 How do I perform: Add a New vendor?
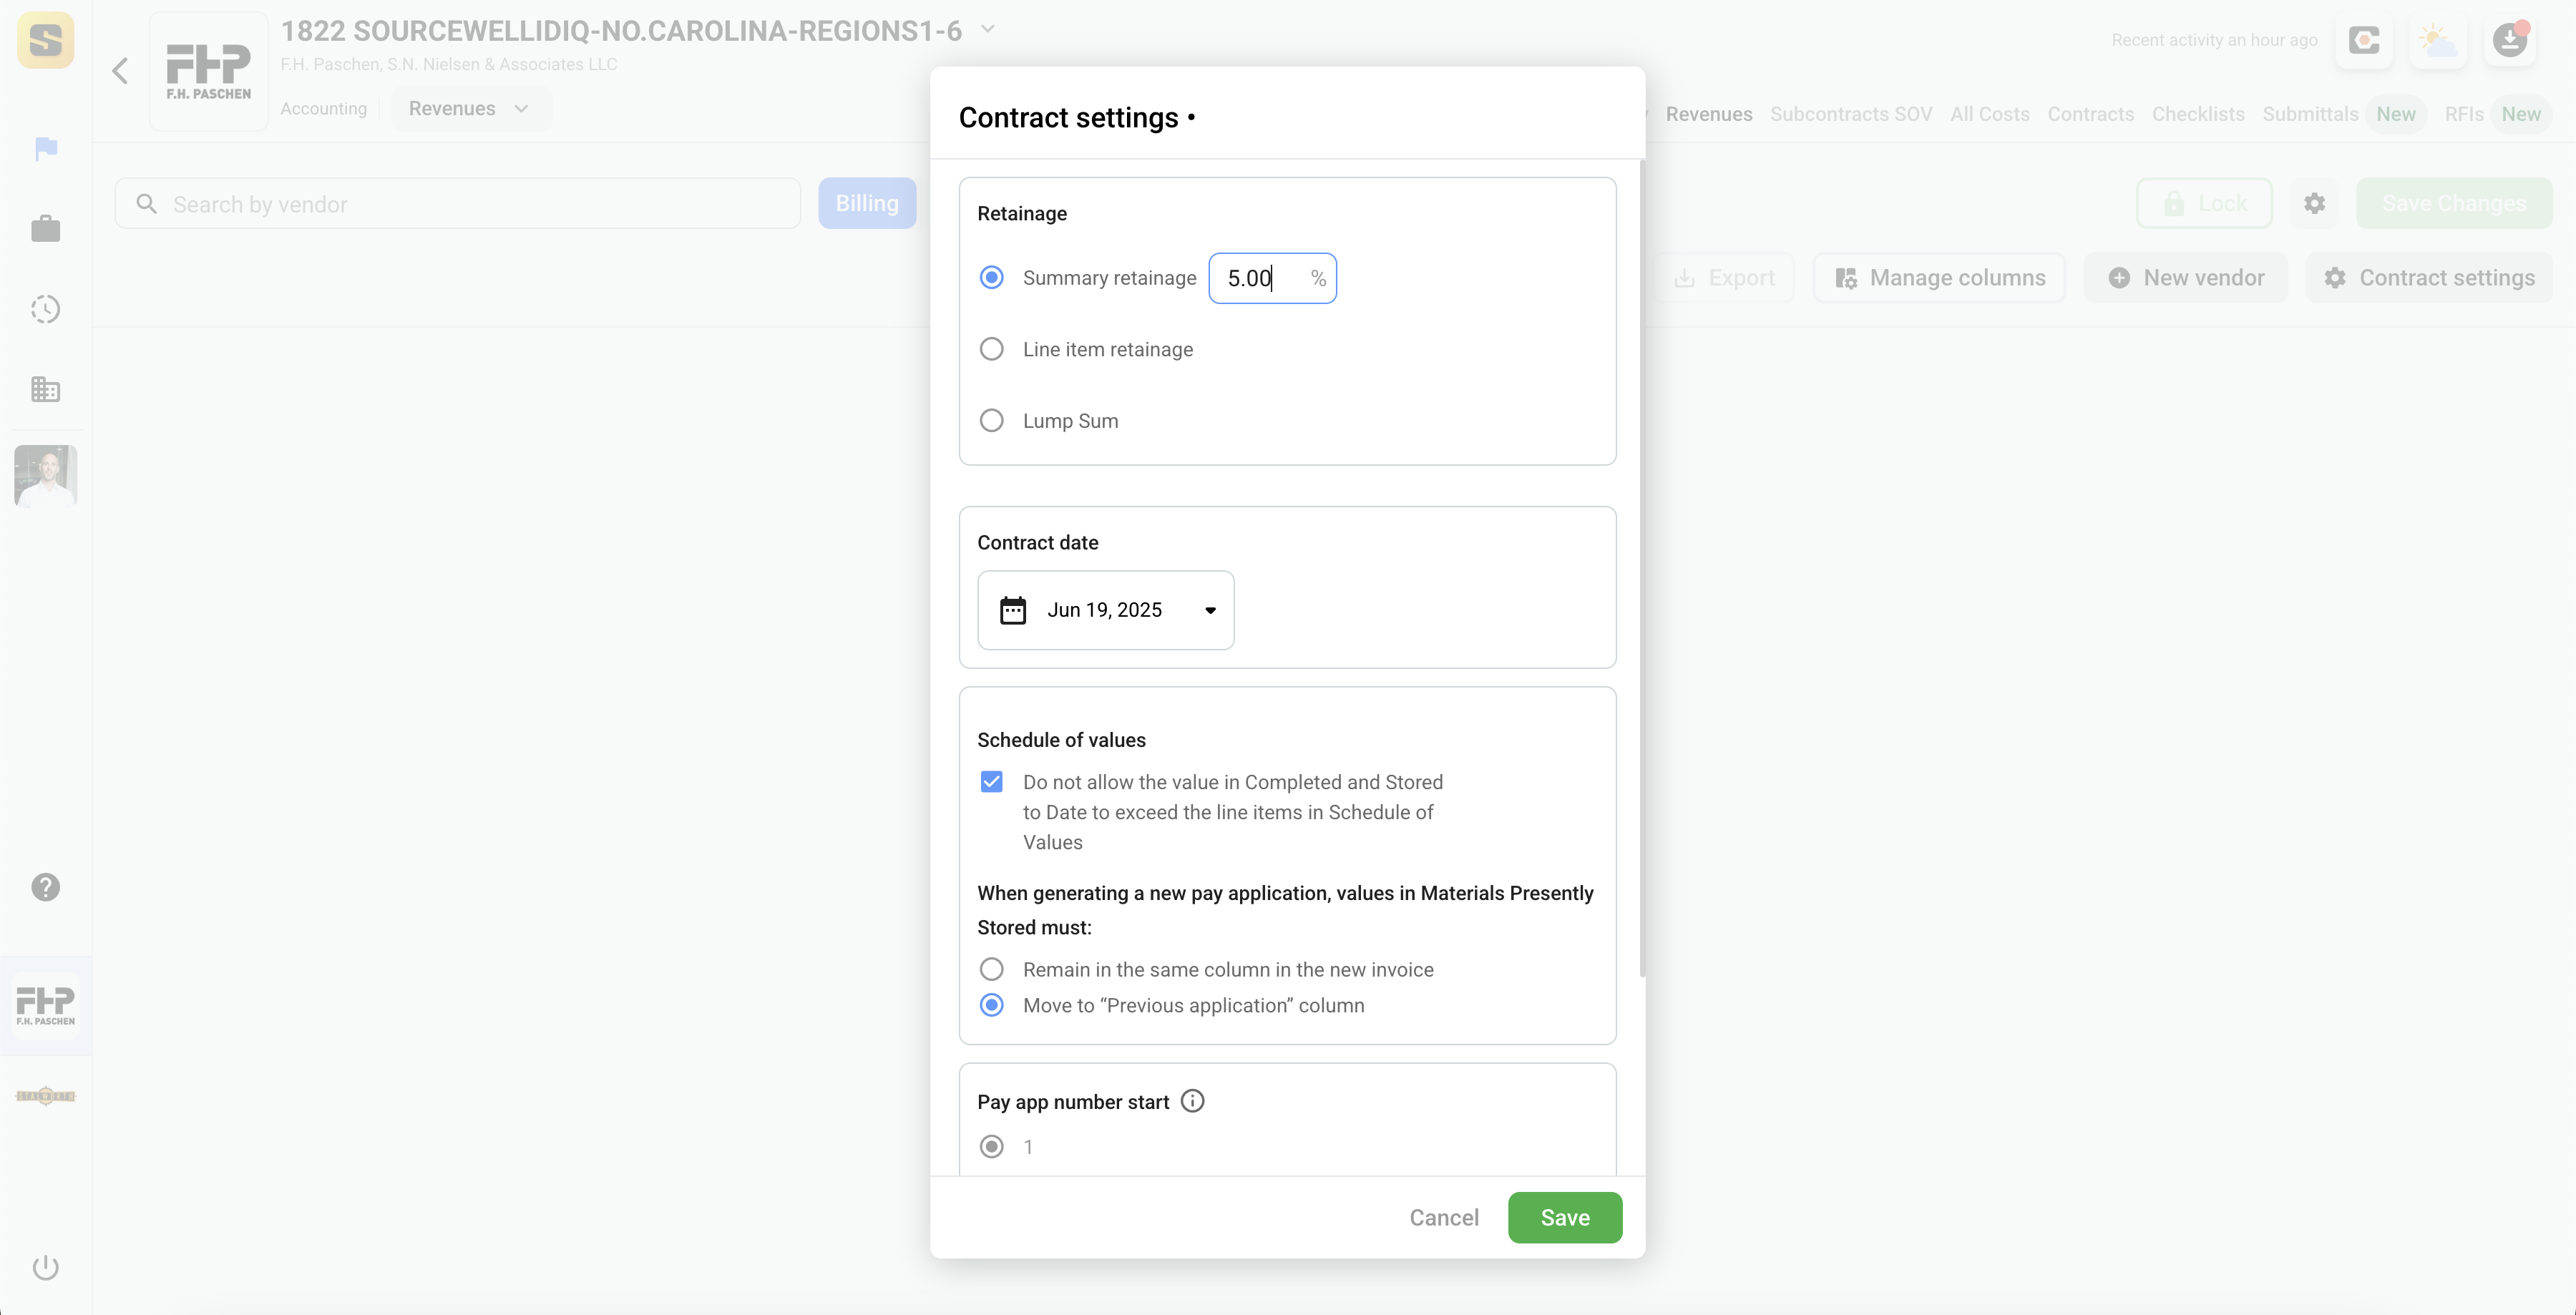(2185, 278)
